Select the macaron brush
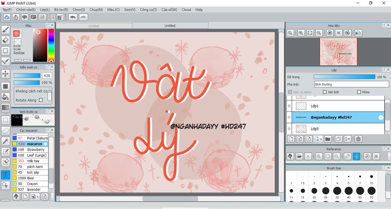 (30, 144)
